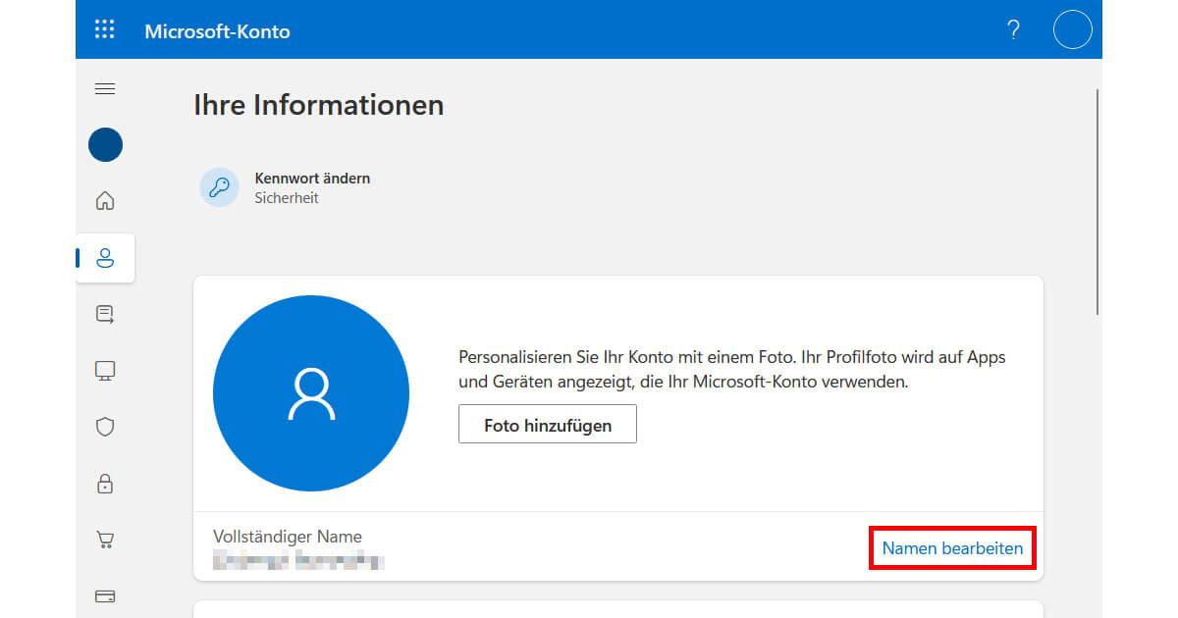Screen dimensions: 1178x618
Task: Open order history via the cart icon
Action: (104, 539)
